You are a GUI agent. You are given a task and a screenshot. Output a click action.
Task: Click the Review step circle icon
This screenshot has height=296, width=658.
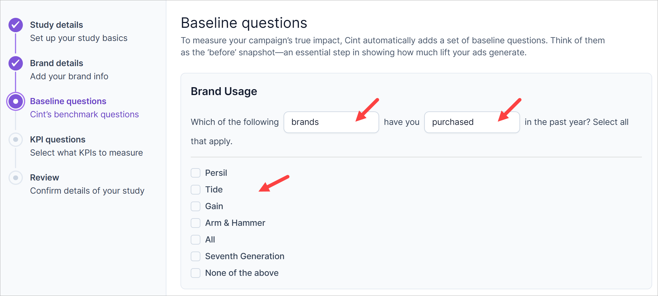[x=16, y=178]
